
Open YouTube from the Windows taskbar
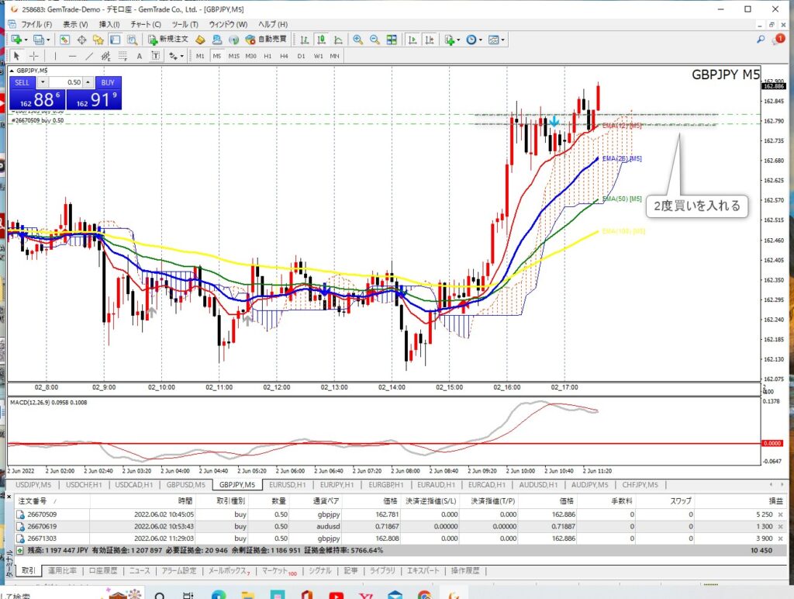click(337, 595)
